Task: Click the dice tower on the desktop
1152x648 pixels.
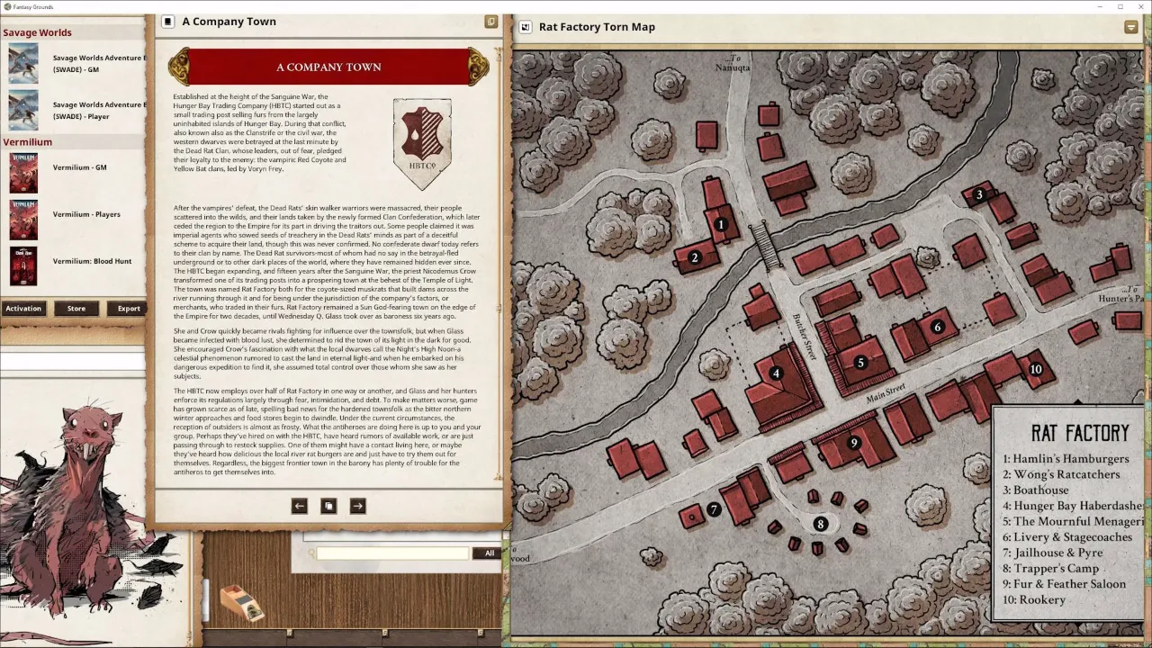Action: point(241,603)
